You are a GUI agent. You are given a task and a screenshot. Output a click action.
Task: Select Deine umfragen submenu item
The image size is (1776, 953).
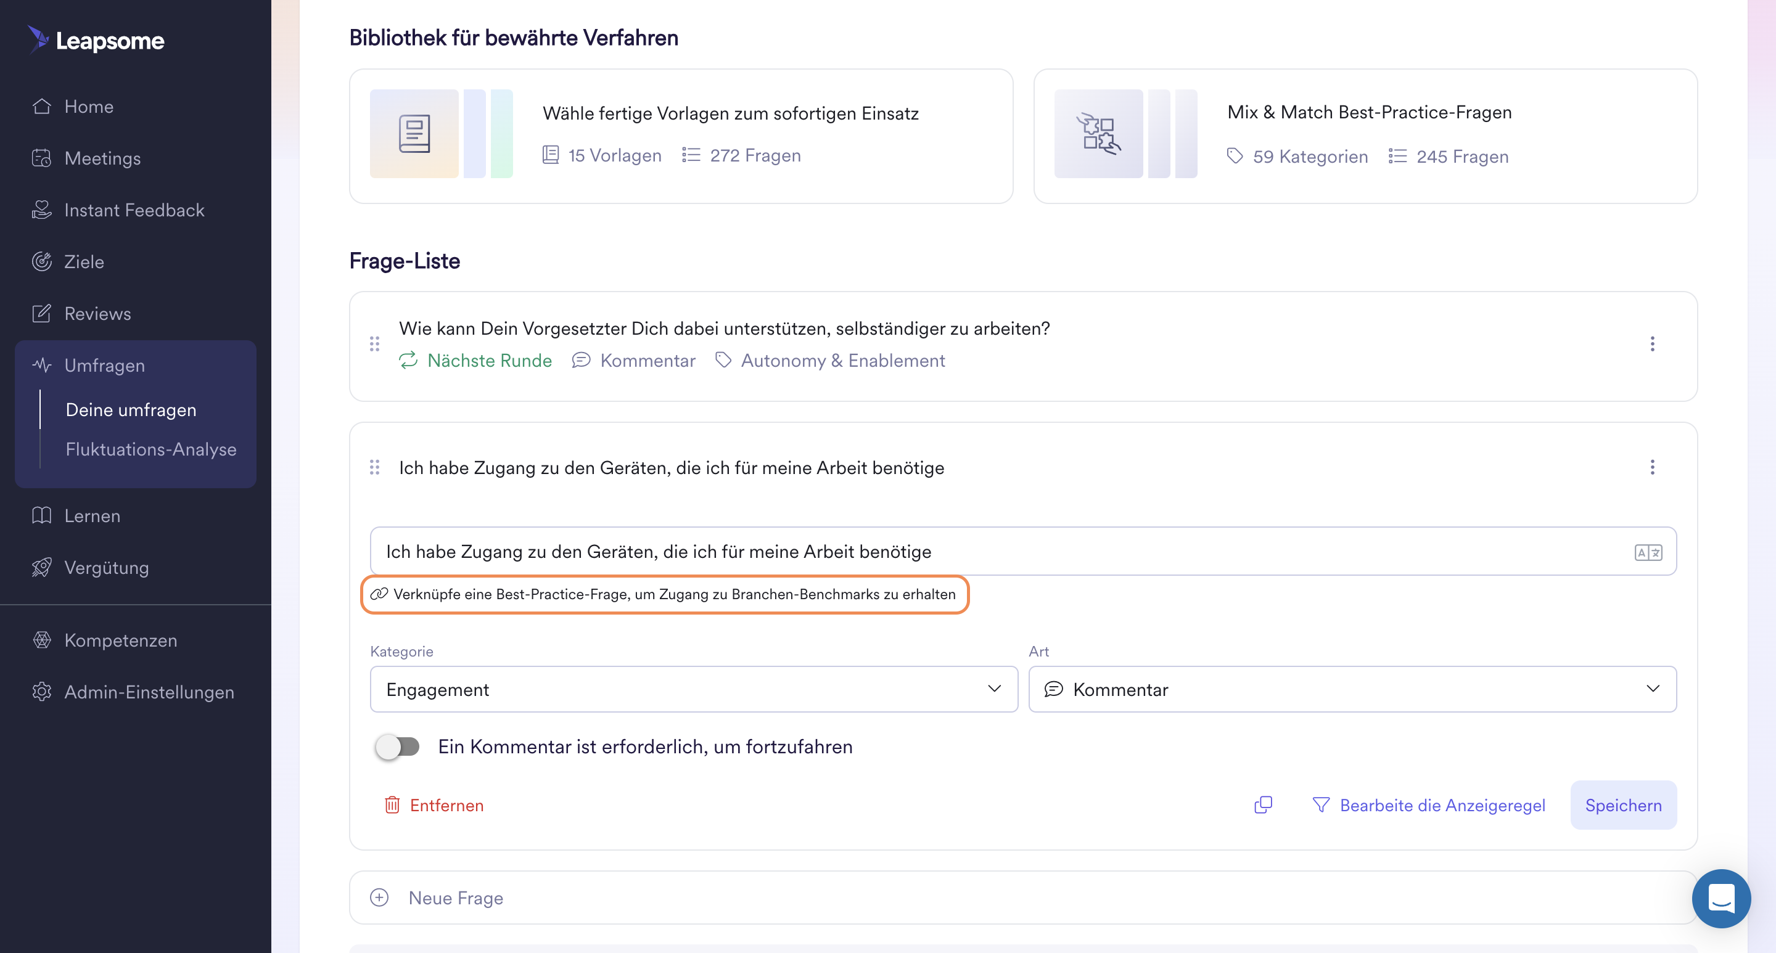click(131, 409)
